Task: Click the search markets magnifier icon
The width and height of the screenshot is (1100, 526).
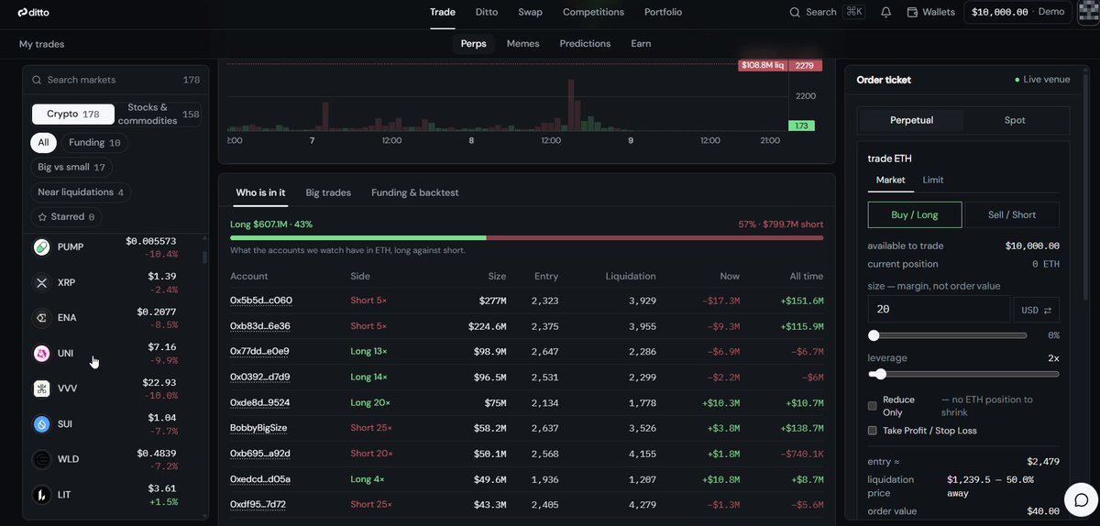Action: [x=37, y=80]
